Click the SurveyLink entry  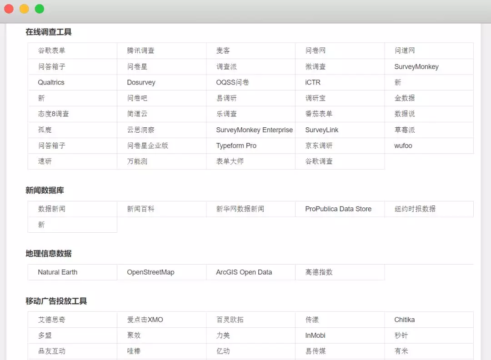click(321, 130)
